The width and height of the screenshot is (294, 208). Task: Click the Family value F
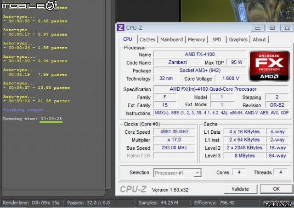click(165, 97)
